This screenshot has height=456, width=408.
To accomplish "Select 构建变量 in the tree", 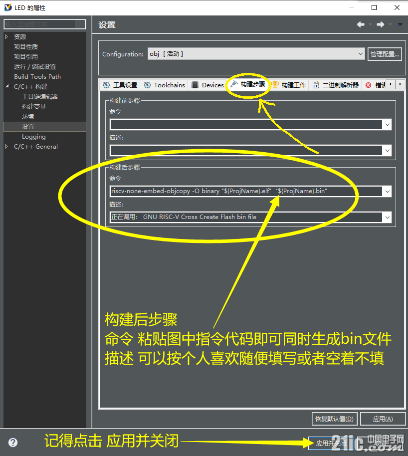I will point(34,106).
